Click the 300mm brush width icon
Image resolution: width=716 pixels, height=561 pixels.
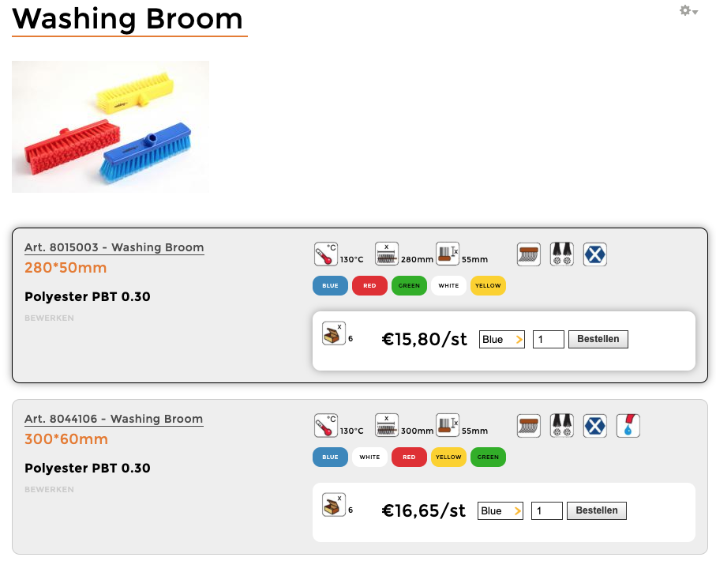click(386, 426)
